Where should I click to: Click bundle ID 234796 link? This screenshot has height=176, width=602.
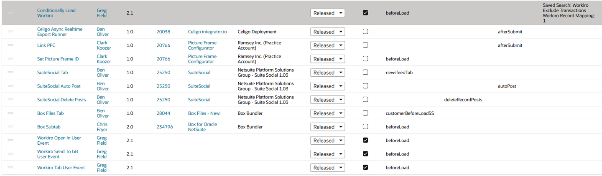[x=165, y=127]
